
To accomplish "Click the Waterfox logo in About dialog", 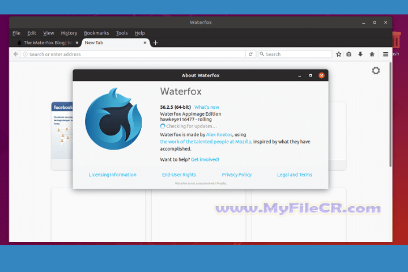I will pyautogui.click(x=113, y=119).
